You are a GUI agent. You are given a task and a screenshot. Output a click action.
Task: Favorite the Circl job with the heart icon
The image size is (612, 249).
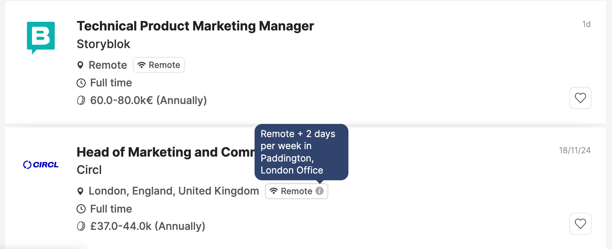(580, 224)
